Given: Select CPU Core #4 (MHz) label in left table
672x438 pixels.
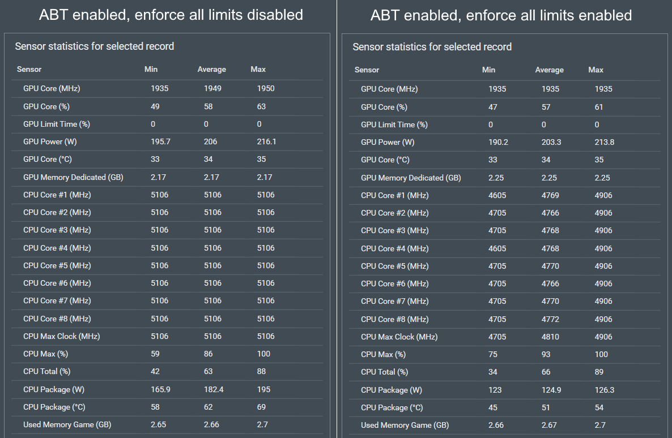Looking at the screenshot, I should point(57,248).
